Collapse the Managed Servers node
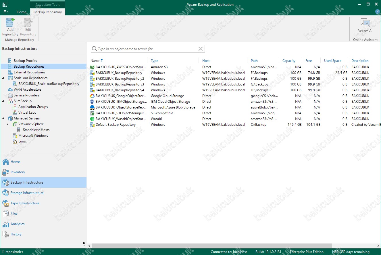 click(3, 118)
